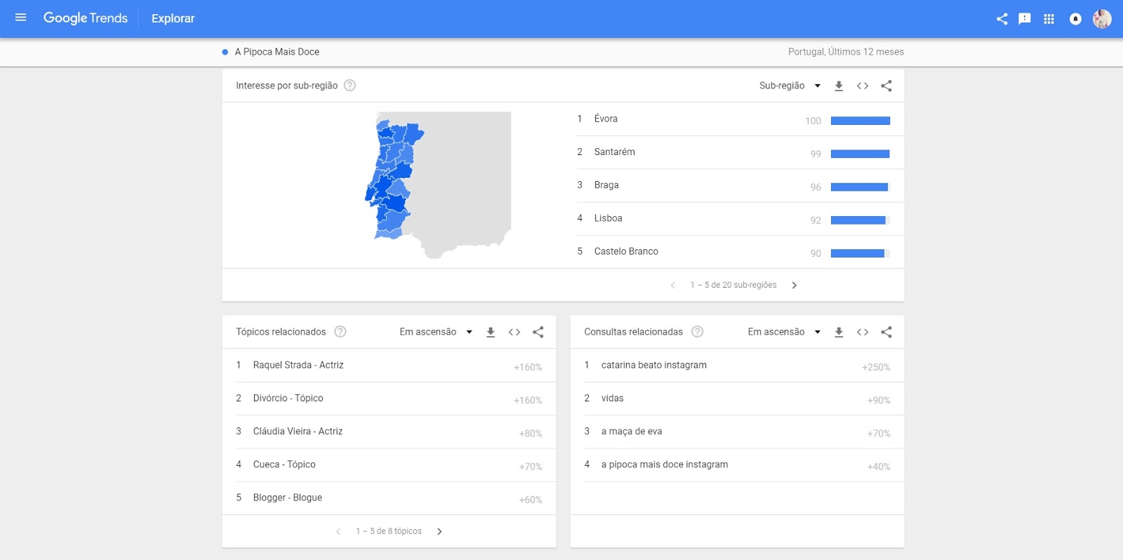Open the notifications bell icon

click(1075, 19)
